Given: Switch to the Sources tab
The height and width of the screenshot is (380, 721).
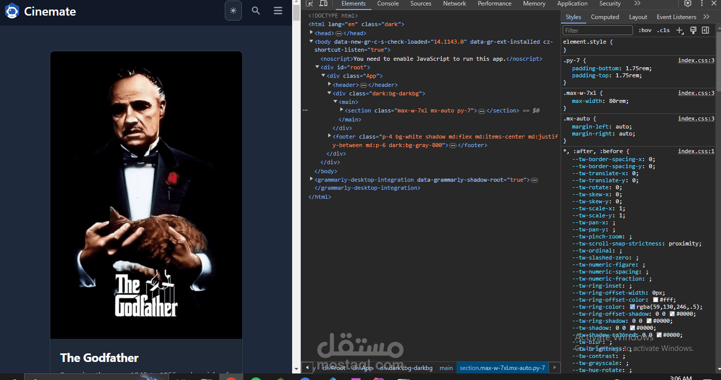Looking at the screenshot, I should click(421, 4).
